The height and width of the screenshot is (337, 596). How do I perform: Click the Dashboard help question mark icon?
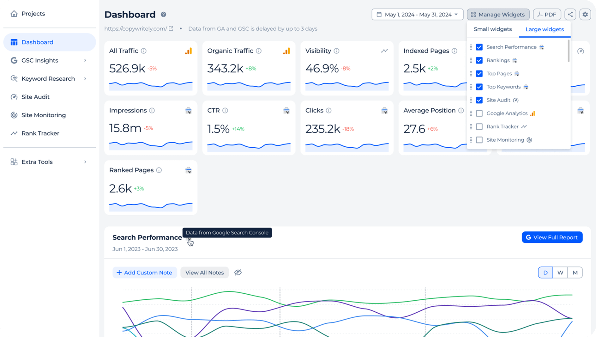[x=163, y=15]
